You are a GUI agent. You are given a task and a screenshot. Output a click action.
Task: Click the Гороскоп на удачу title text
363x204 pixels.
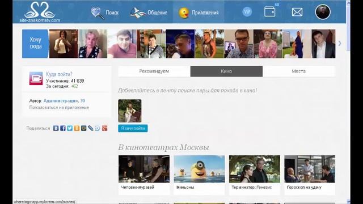point(304,188)
